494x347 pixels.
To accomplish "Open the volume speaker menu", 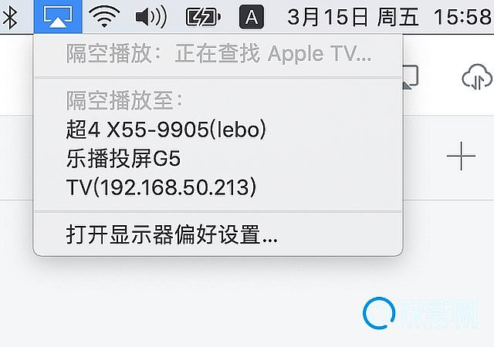I will tap(151, 17).
